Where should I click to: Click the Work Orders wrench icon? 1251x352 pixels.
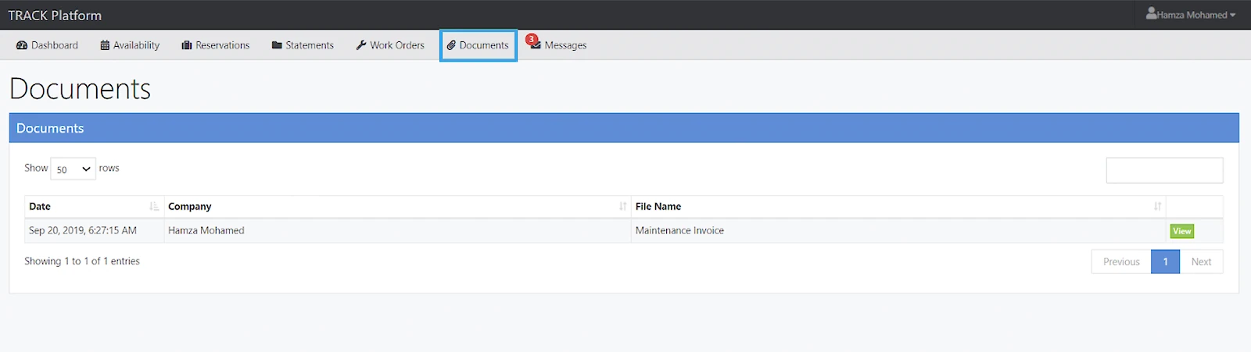[361, 45]
